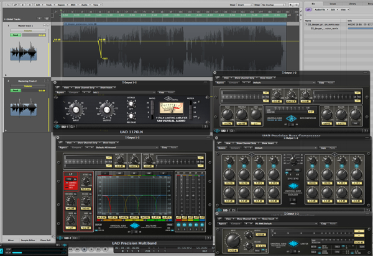Open preset dropdown in UAD 1176LN window

124,92
